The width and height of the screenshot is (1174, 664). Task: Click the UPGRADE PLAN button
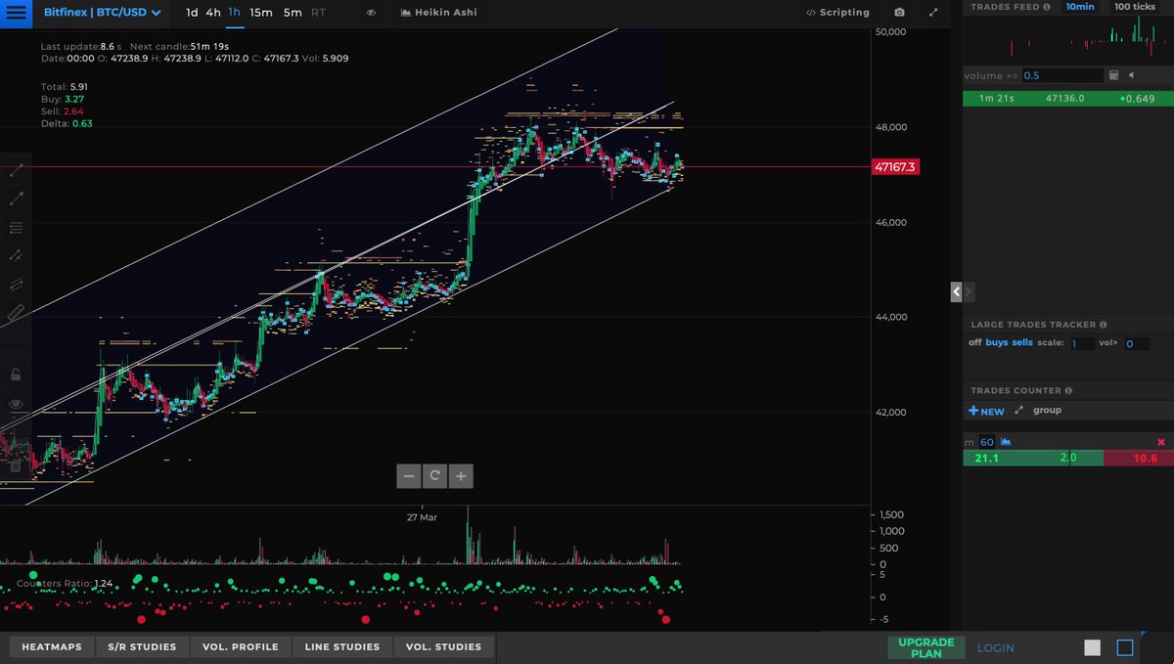(x=926, y=647)
